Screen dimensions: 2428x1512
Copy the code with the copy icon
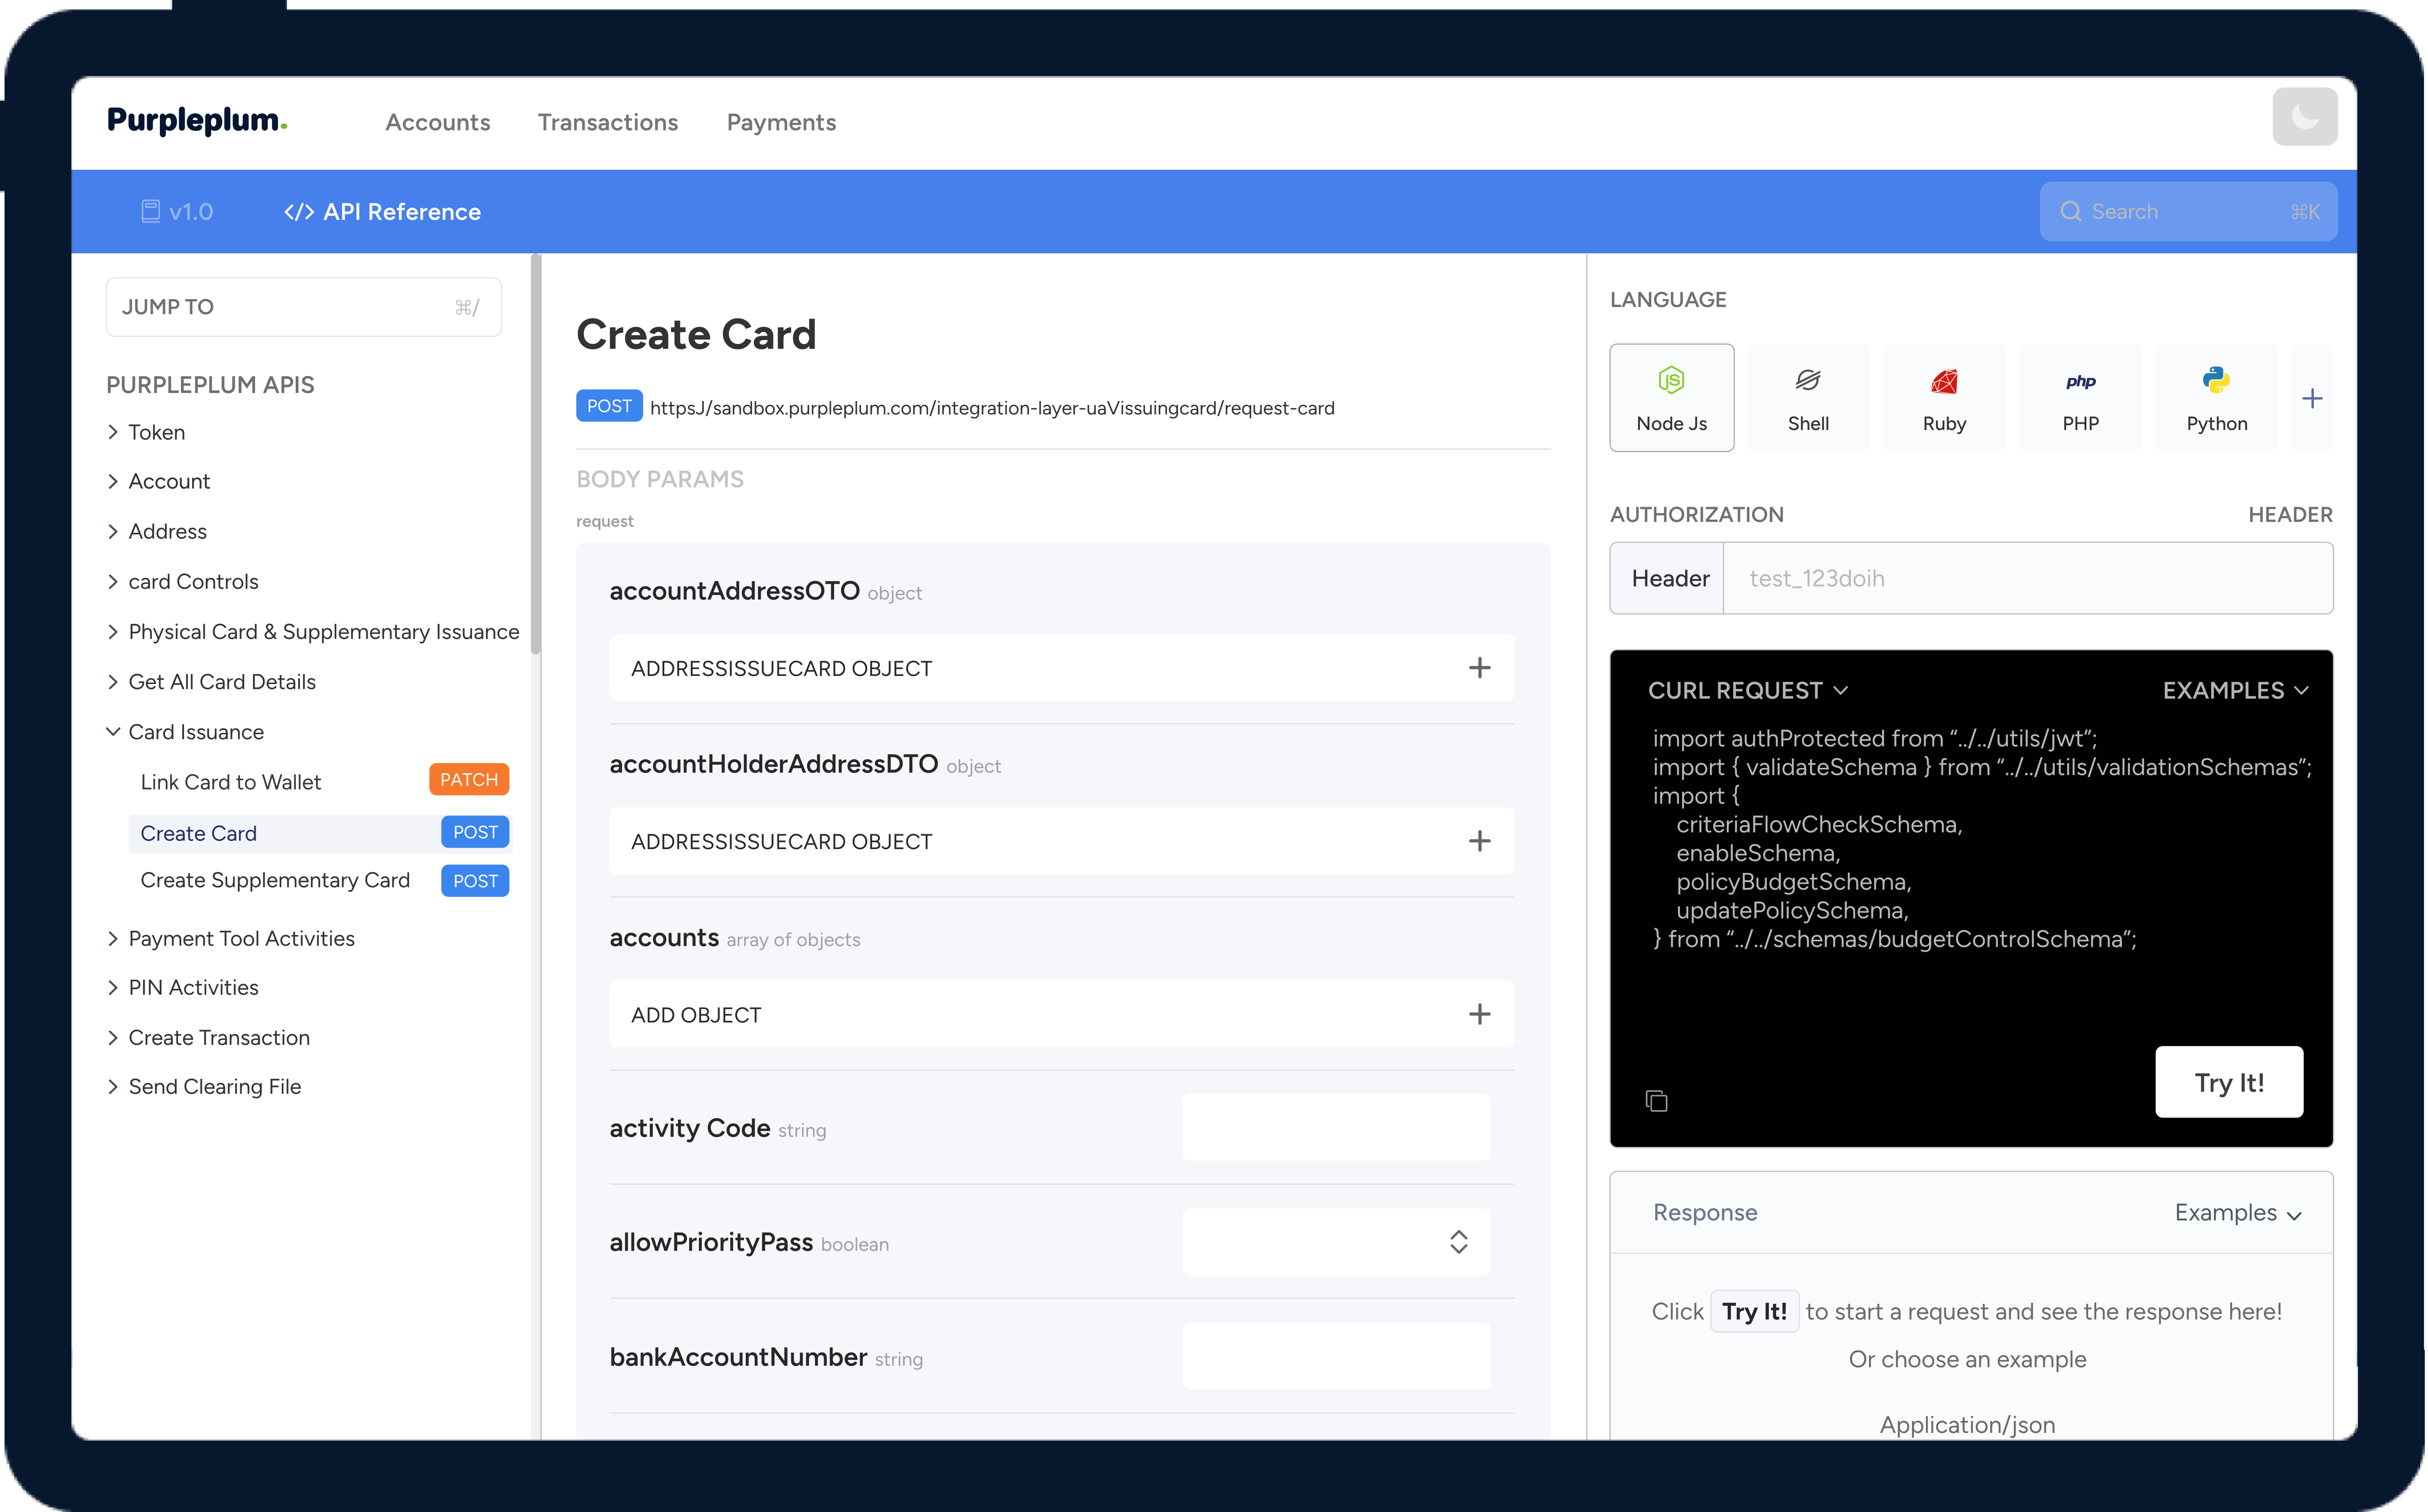pos(1656,1101)
